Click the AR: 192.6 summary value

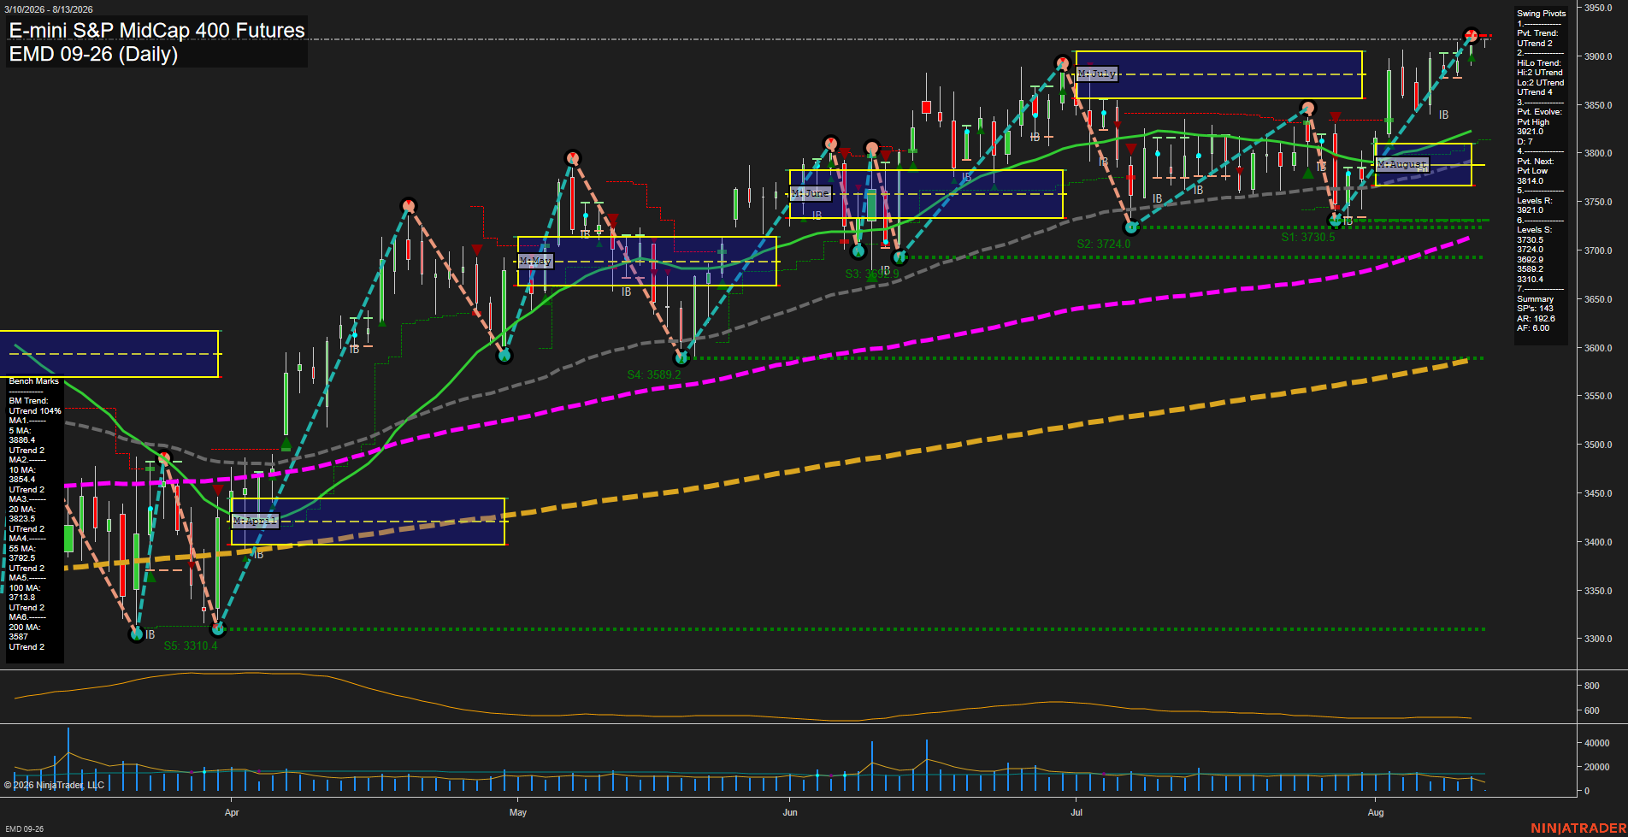(1536, 319)
